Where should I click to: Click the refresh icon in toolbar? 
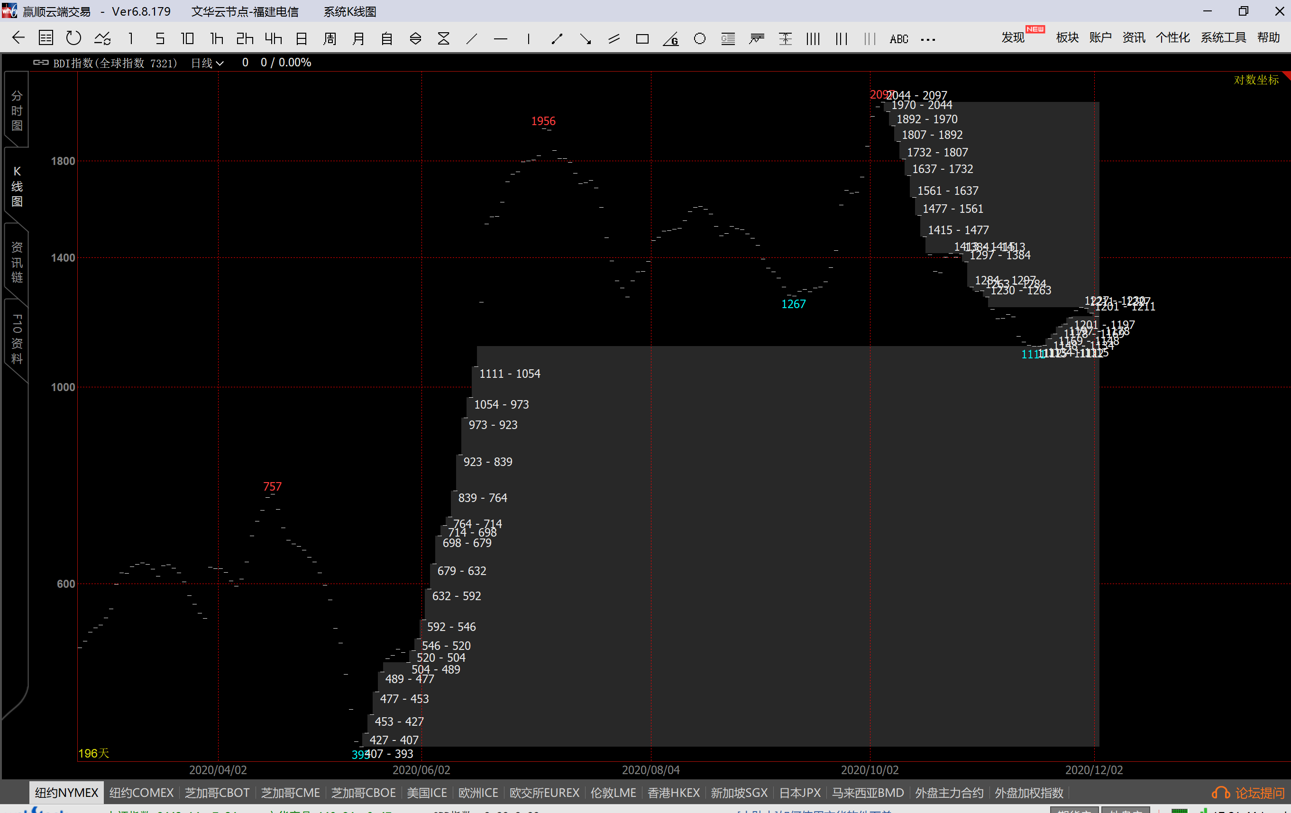(x=73, y=38)
